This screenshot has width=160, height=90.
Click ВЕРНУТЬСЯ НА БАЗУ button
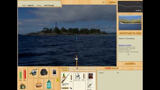point(130,33)
